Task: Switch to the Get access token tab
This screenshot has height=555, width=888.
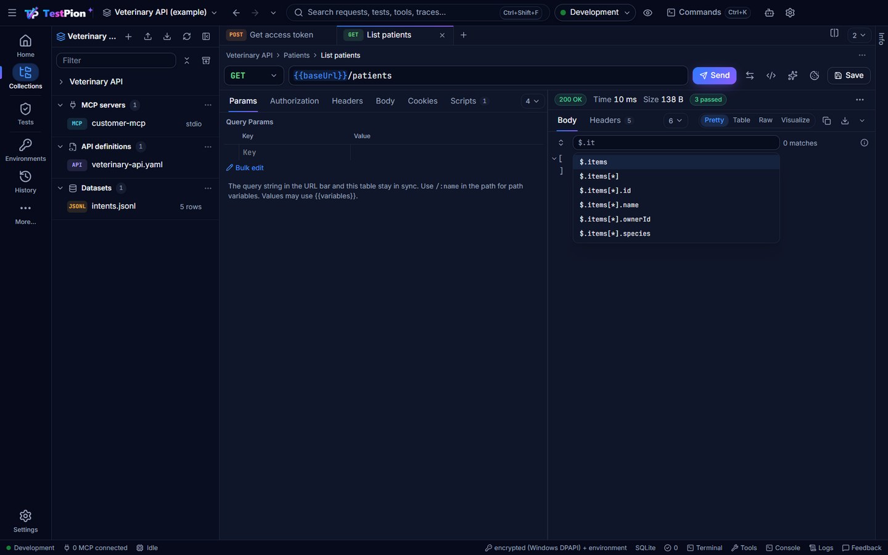Action: (x=277, y=35)
